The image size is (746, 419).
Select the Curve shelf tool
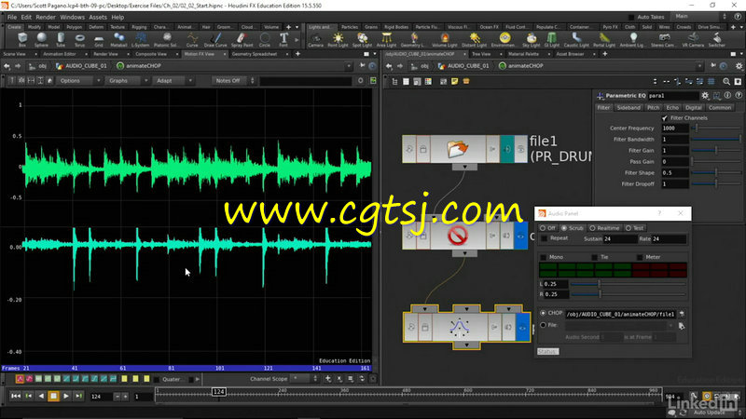pyautogui.click(x=192, y=39)
